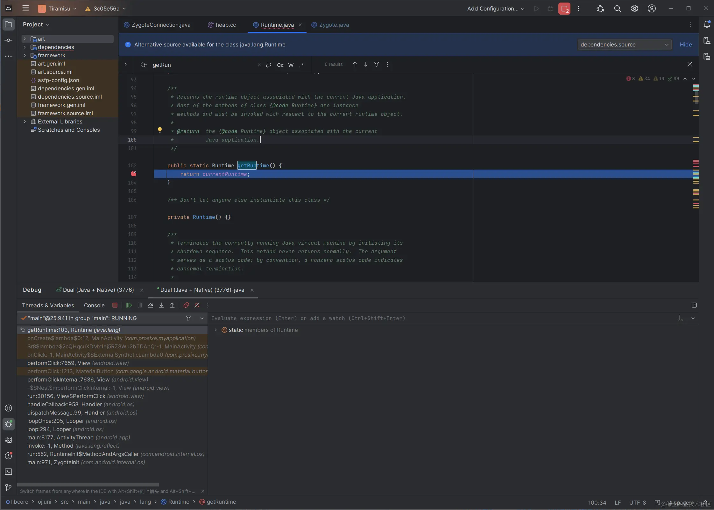The image size is (714, 510).
Task: Select Threads & Variables tab
Action: point(48,305)
